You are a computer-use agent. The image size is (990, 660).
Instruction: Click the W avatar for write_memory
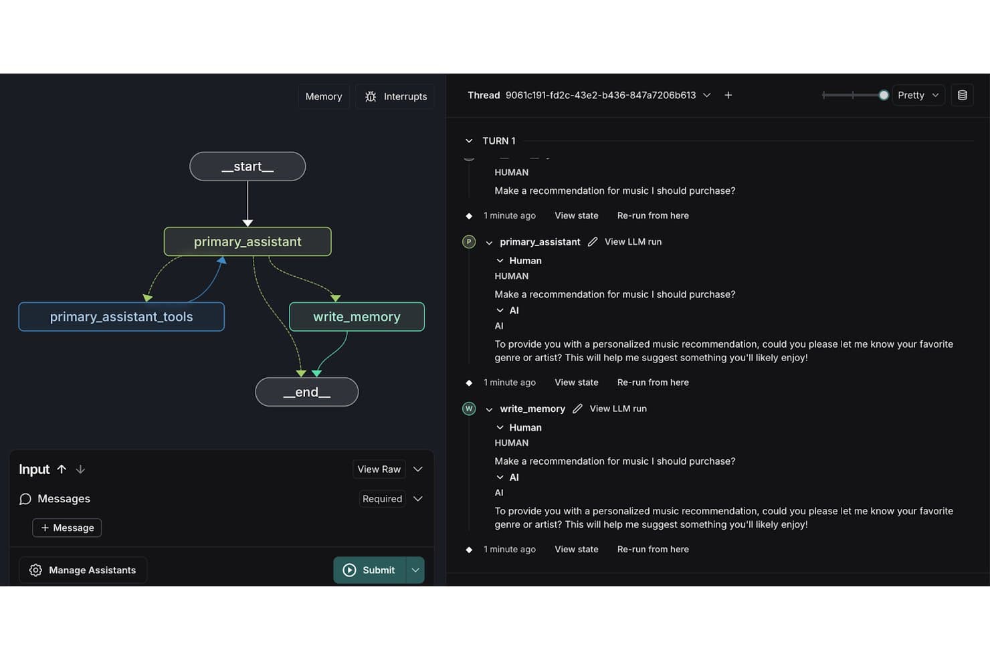[469, 409]
